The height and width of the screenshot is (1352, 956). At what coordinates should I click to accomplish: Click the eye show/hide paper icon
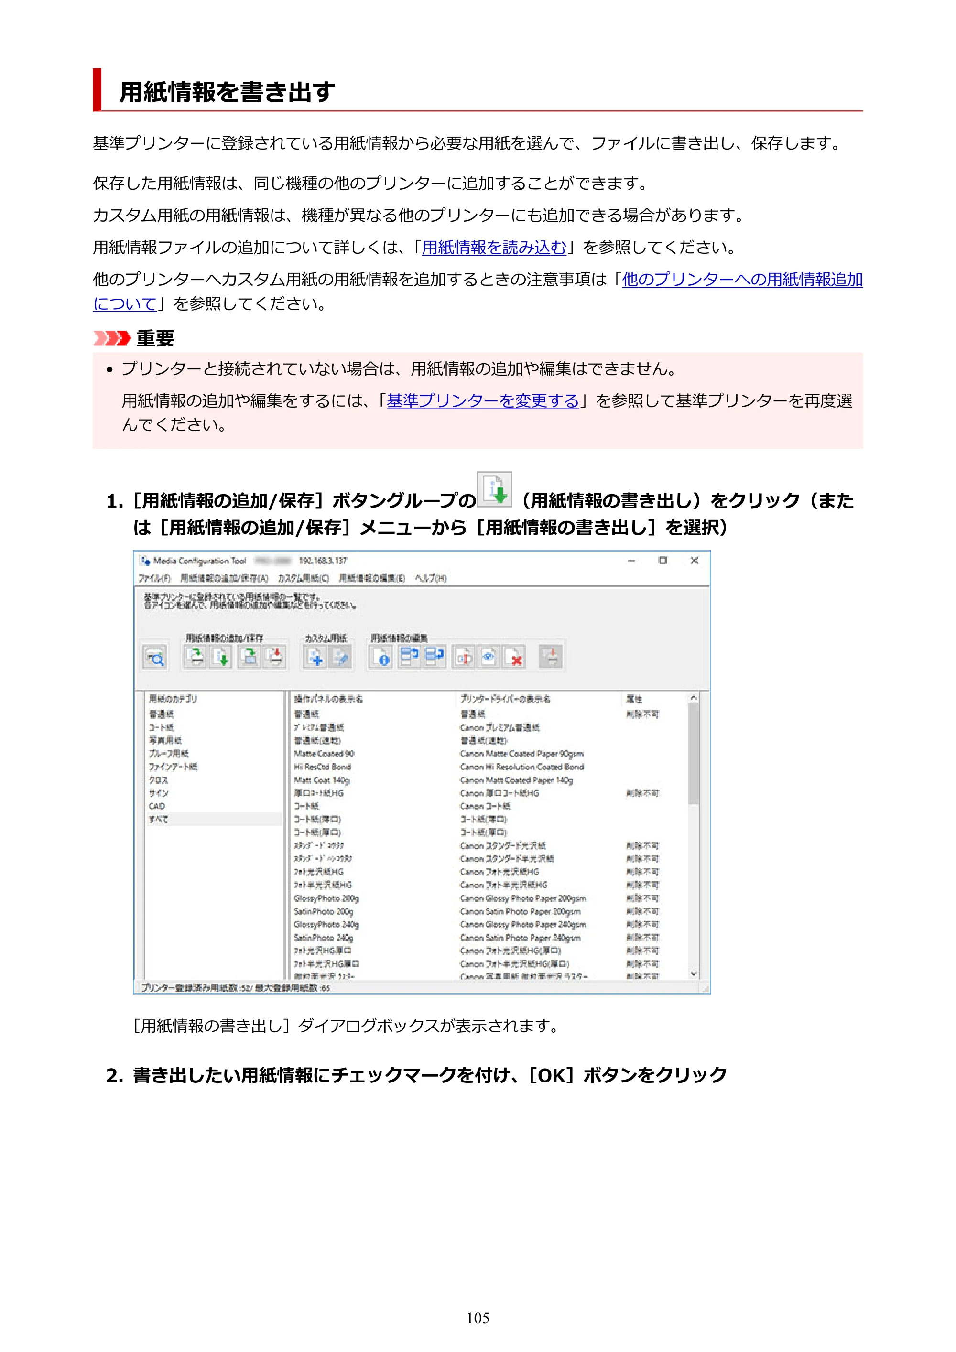[489, 657]
